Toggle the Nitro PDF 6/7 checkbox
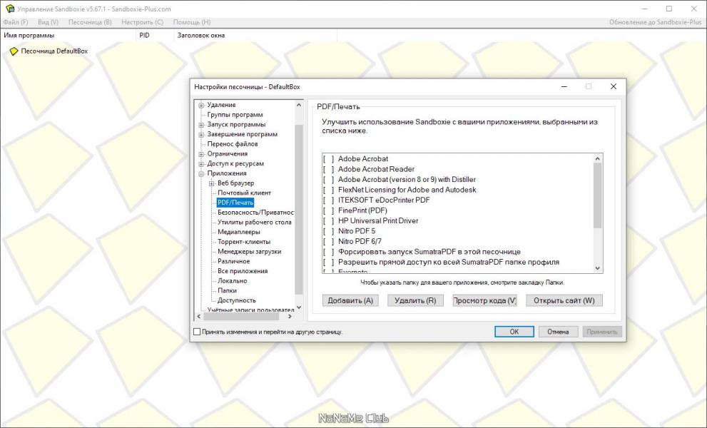Image resolution: width=707 pixels, height=428 pixels. pos(328,242)
